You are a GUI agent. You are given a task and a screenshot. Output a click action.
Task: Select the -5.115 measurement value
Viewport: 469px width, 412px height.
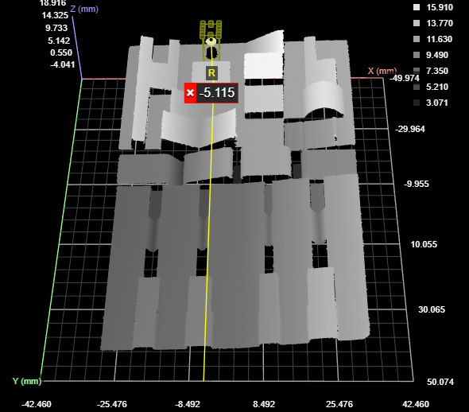(x=217, y=93)
